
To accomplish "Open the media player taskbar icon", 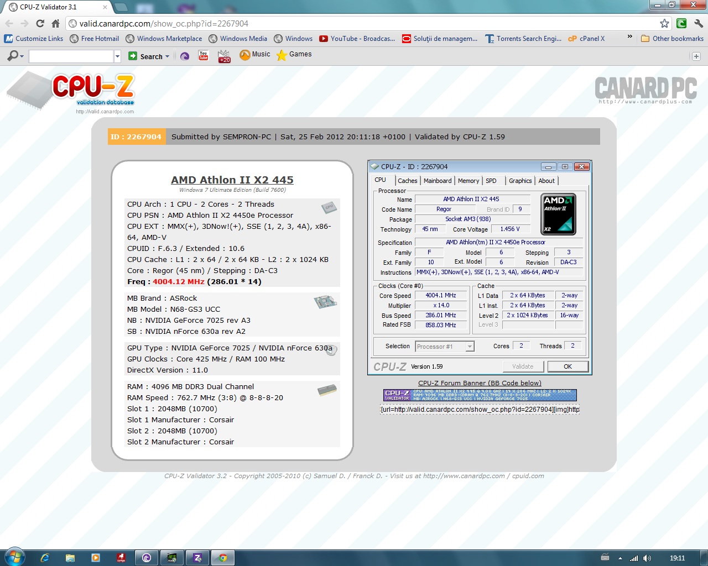I will tap(96, 558).
